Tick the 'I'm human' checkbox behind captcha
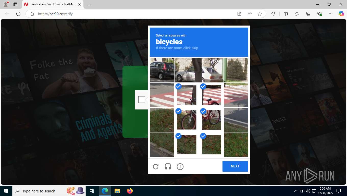Viewport: 347px width, 196px height. coord(142,100)
